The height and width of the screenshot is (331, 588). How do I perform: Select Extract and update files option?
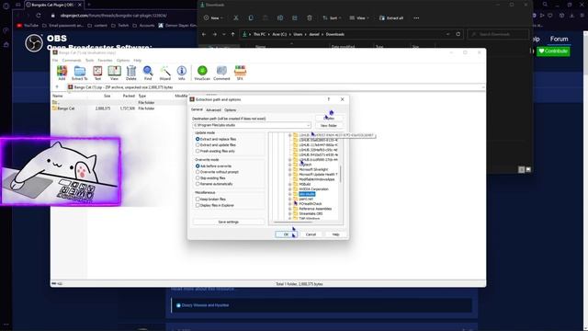point(198,145)
